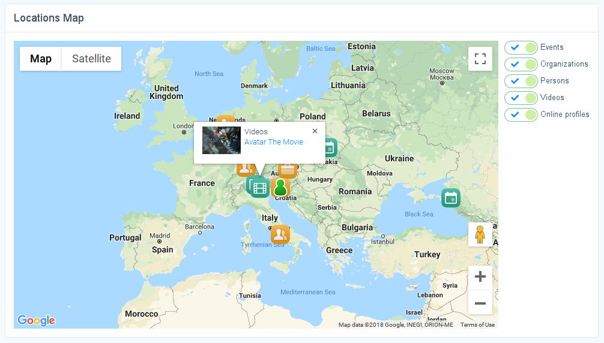The height and width of the screenshot is (343, 604).
Task: Disable the Organizations layer toggle
Action: tap(521, 64)
